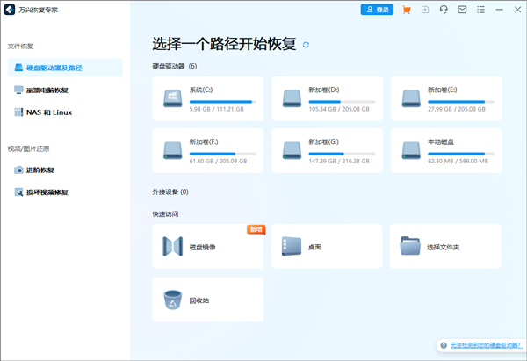This screenshot has height=361, width=527.
Task: Click the question mark help icon
Action: tap(444, 345)
